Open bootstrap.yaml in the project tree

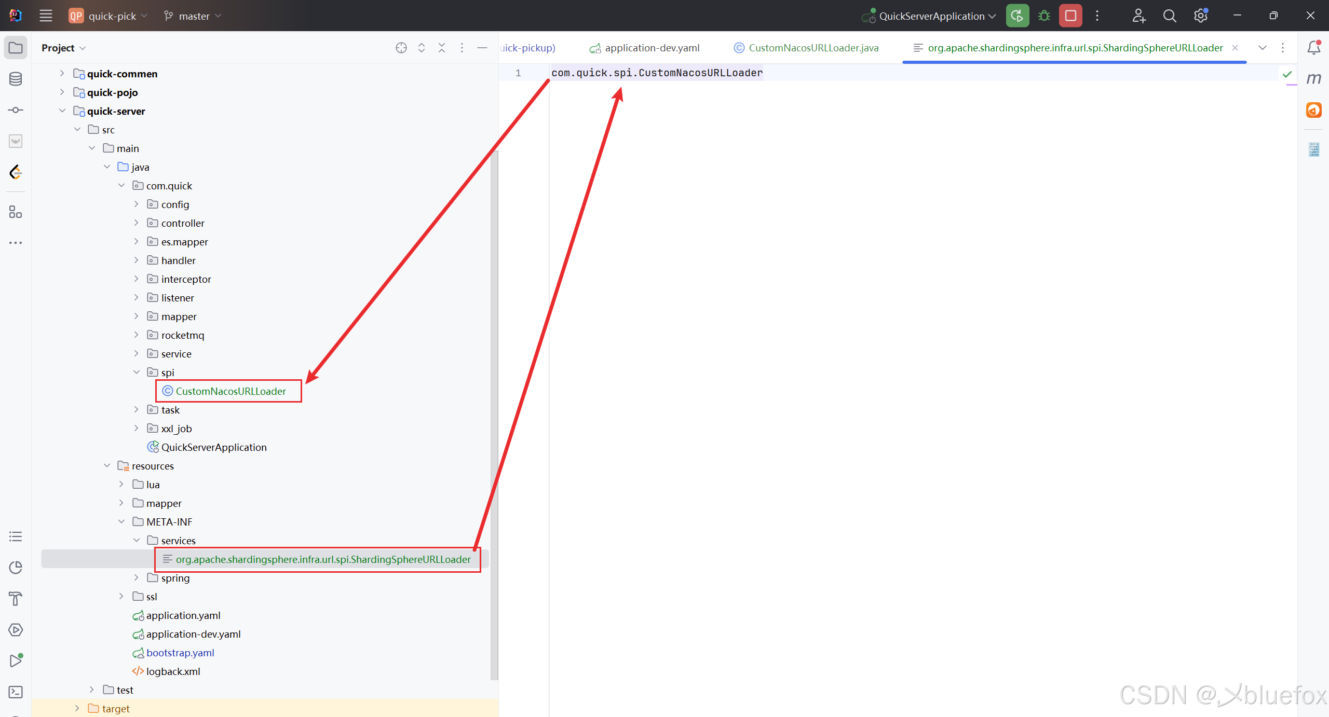click(x=180, y=653)
